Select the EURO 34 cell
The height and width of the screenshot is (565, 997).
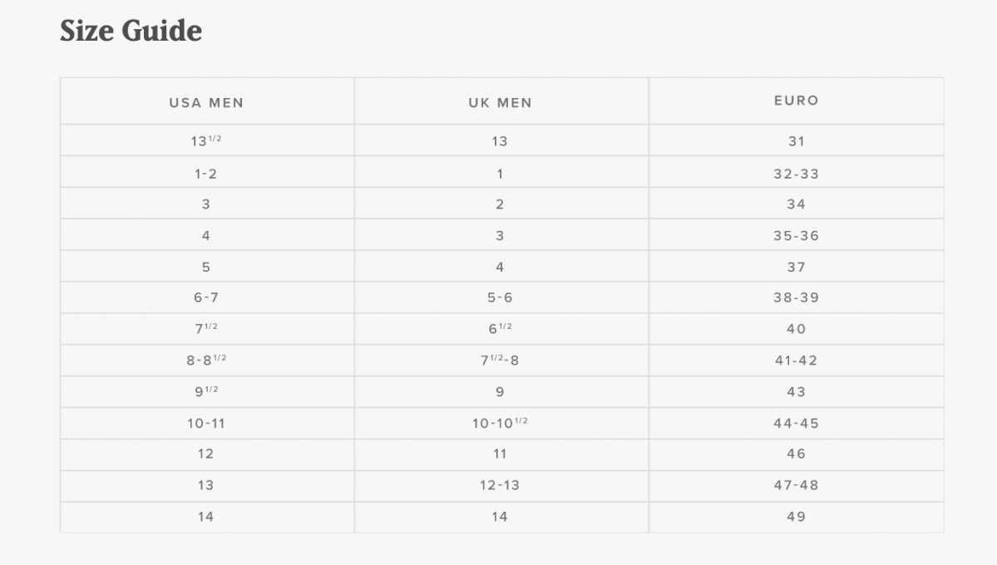coord(796,204)
